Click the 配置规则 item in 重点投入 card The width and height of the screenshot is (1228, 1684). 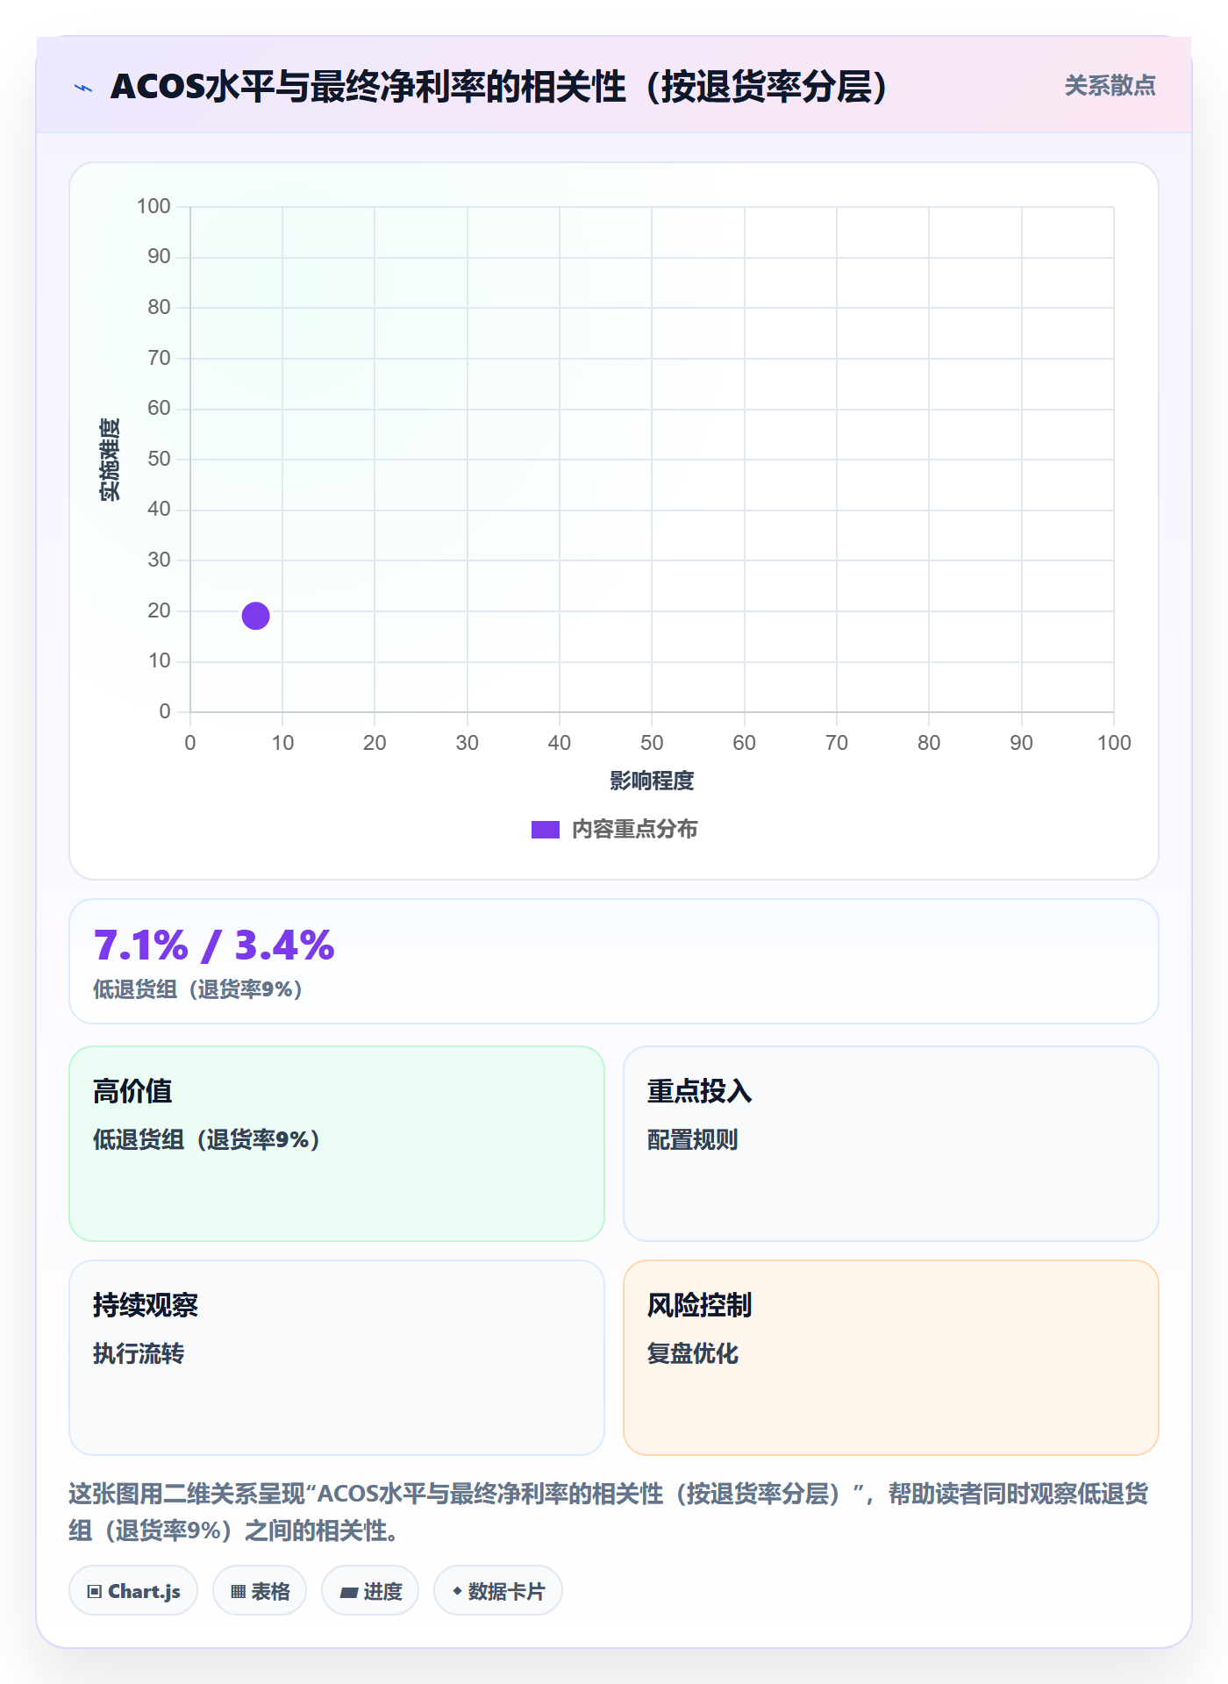pyautogui.click(x=693, y=1139)
